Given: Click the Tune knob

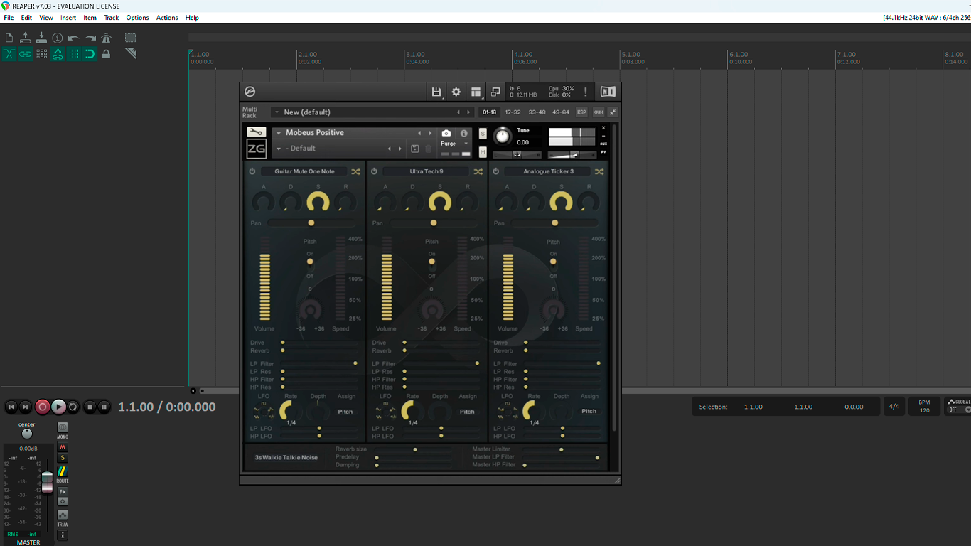Looking at the screenshot, I should tap(503, 136).
